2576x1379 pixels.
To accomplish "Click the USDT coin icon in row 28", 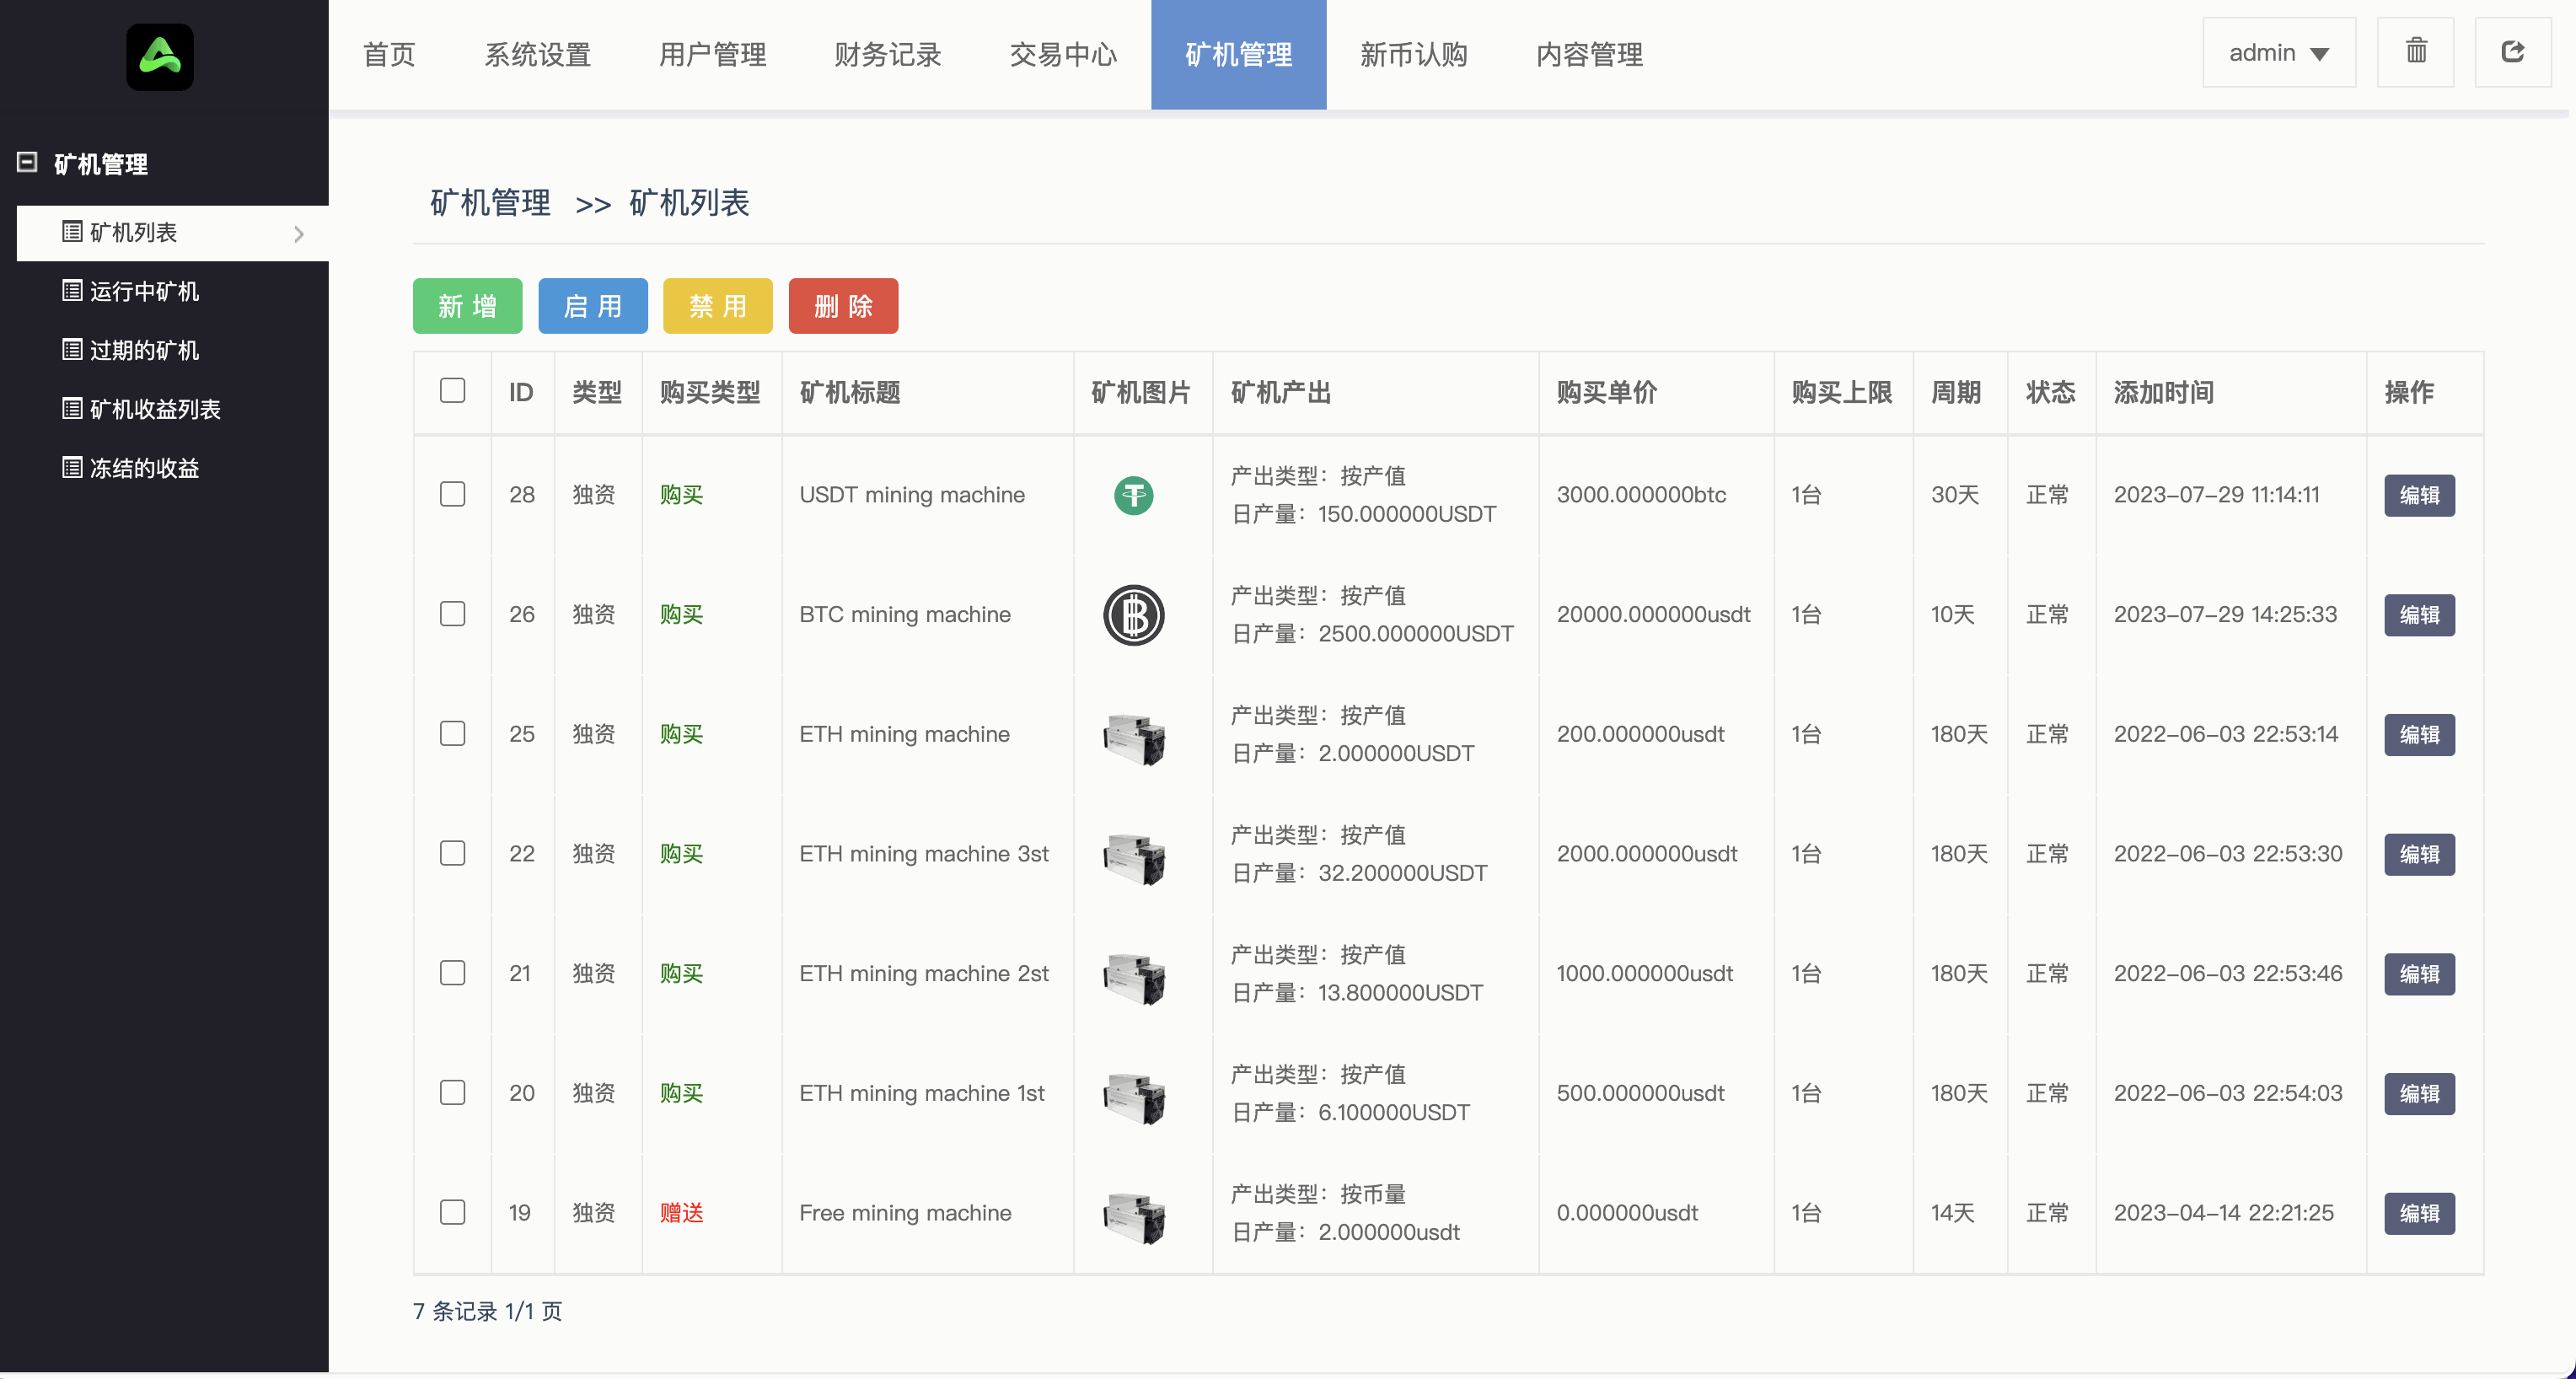I will [x=1133, y=494].
